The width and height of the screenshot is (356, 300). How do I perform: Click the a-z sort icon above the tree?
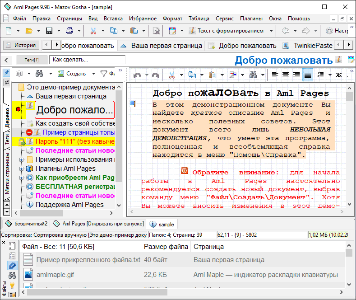click(19, 73)
